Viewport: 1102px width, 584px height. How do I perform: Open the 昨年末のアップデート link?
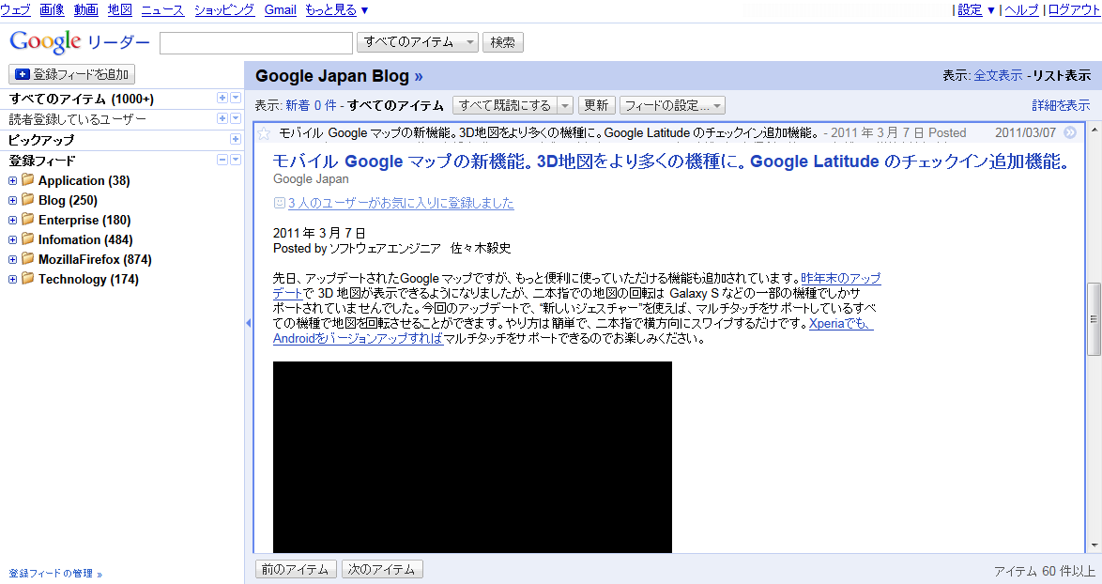(840, 278)
